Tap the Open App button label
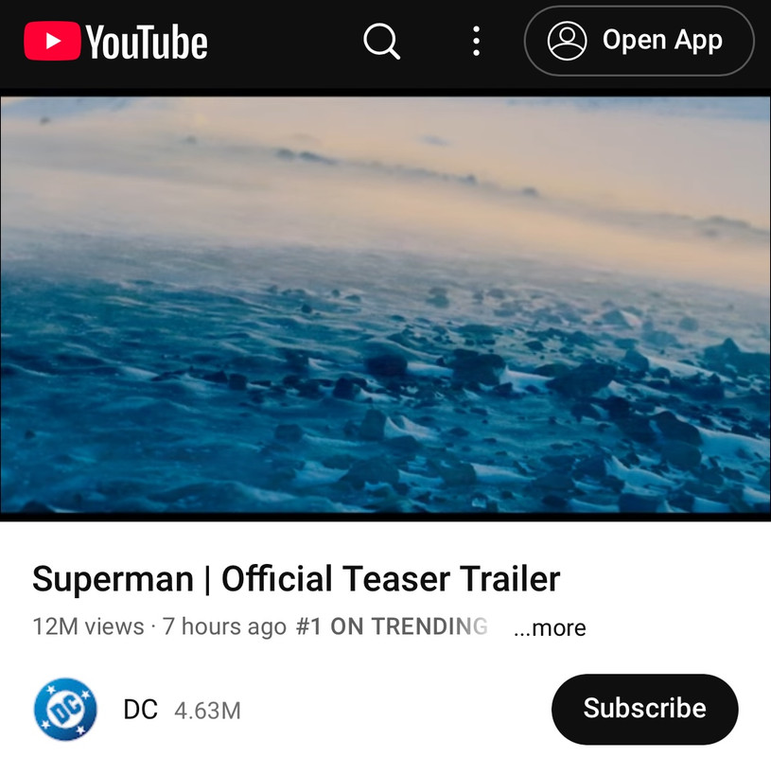771x757 pixels. (662, 40)
